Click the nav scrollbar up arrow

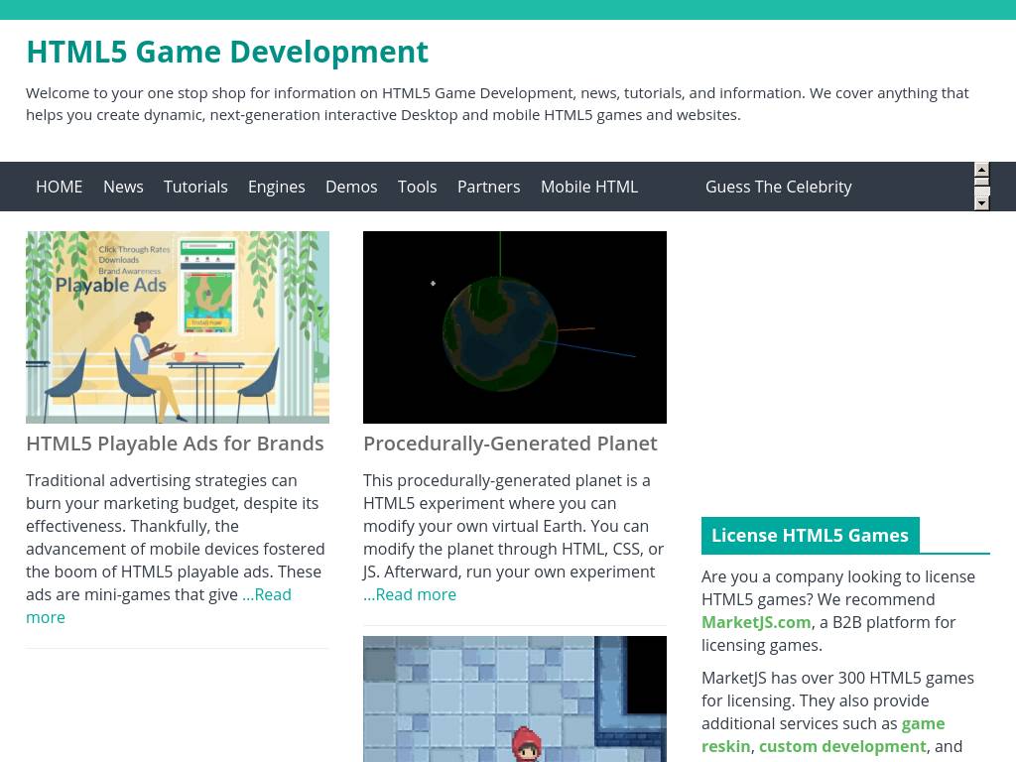[981, 170]
